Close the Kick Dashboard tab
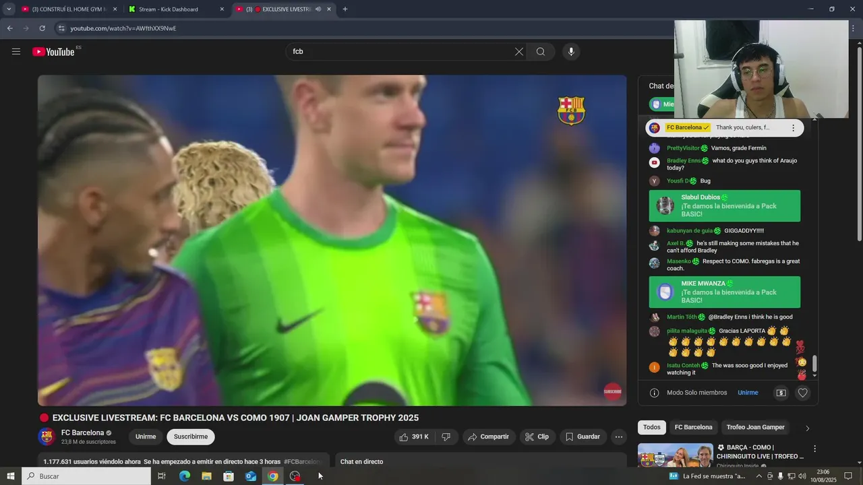This screenshot has width=863, height=485. 222,9
